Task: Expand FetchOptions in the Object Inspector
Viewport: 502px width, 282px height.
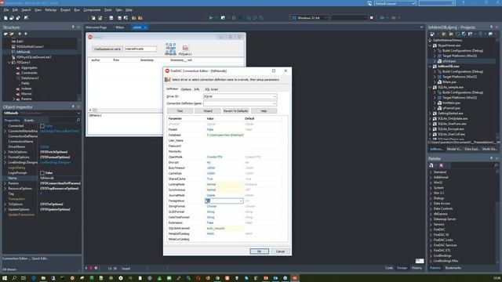Action: coord(5,152)
